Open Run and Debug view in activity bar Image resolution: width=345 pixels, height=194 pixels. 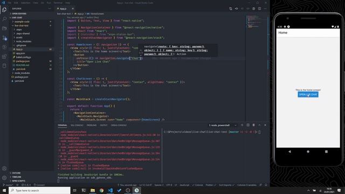point(4,47)
